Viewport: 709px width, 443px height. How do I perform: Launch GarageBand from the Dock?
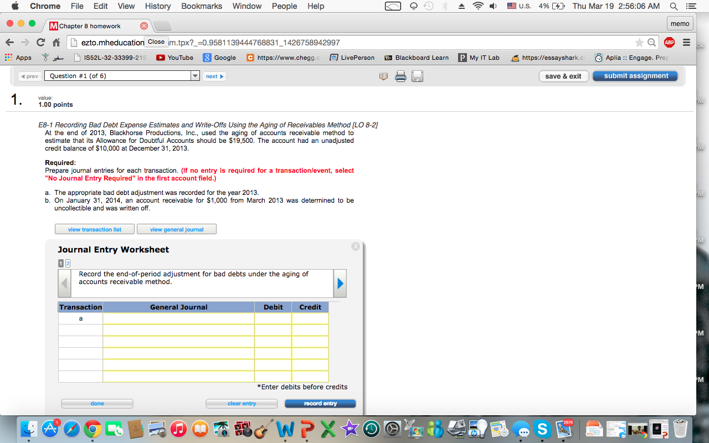(264, 429)
